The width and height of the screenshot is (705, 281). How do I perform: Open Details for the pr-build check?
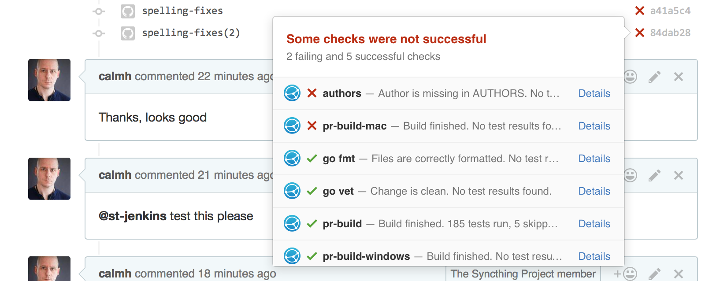[594, 224]
